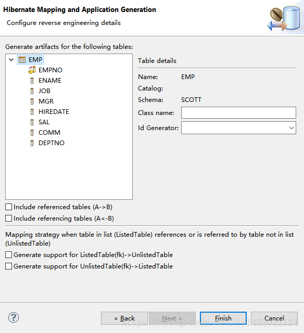The height and width of the screenshot is (333, 304).
Task: Select the COMM column label
Action: [x=49, y=133]
